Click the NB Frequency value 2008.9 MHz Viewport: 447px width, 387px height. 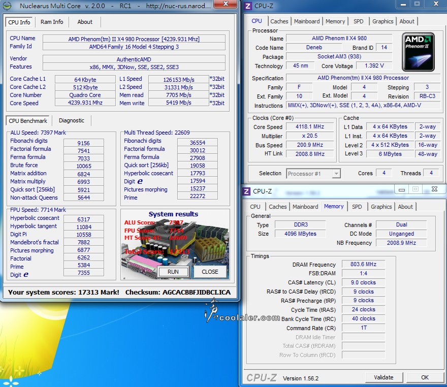401,243
